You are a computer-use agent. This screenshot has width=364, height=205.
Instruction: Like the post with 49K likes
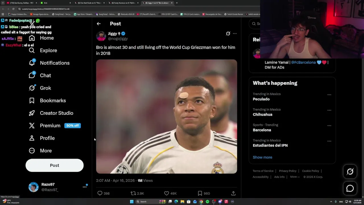(x=170, y=193)
